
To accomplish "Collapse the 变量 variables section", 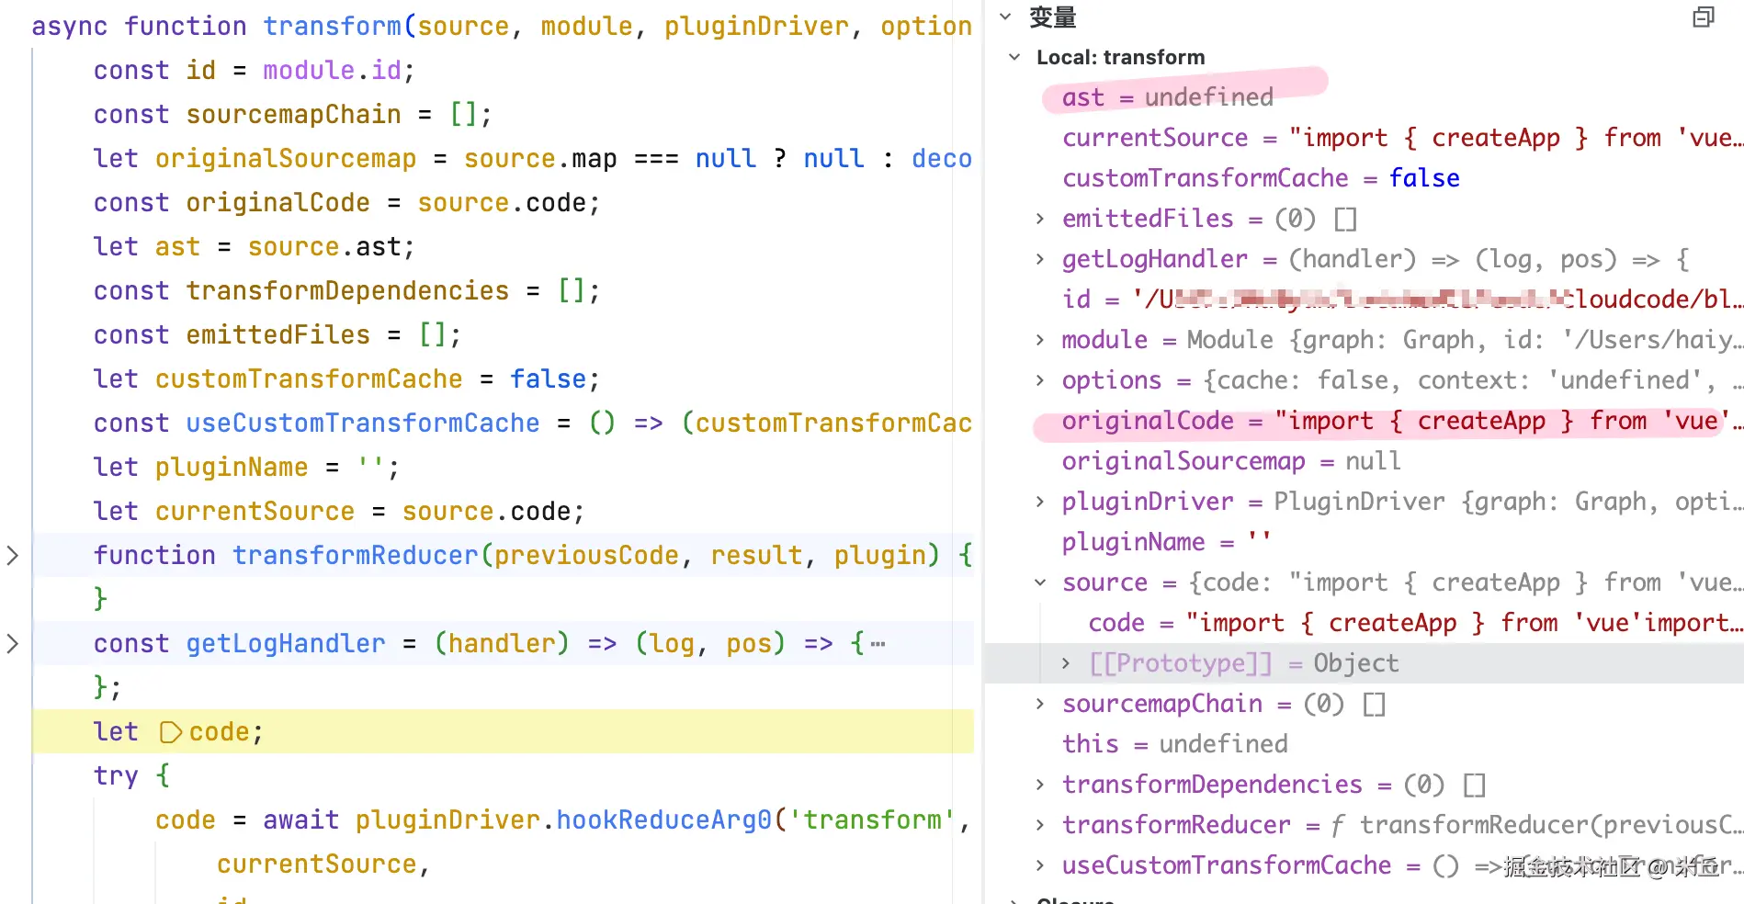I will 1005,17.
